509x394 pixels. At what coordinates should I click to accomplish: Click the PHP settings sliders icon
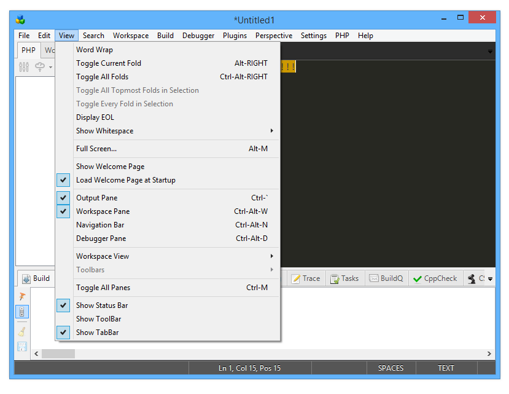[x=24, y=67]
